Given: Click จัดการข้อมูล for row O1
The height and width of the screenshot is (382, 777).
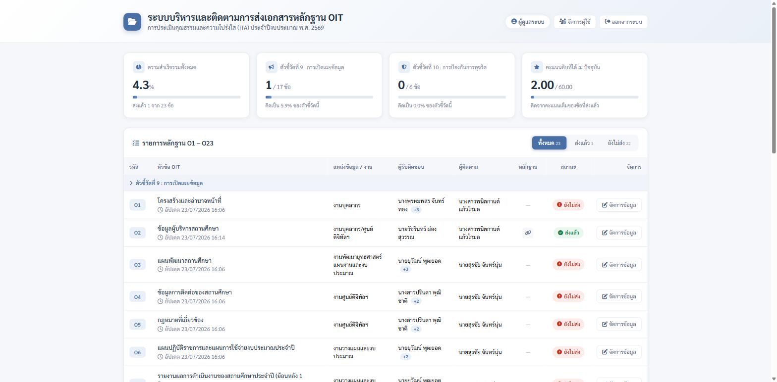Looking at the screenshot, I should [x=619, y=205].
